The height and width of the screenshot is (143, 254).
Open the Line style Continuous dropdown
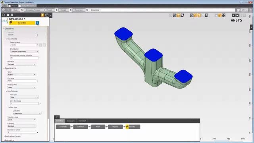27,113
